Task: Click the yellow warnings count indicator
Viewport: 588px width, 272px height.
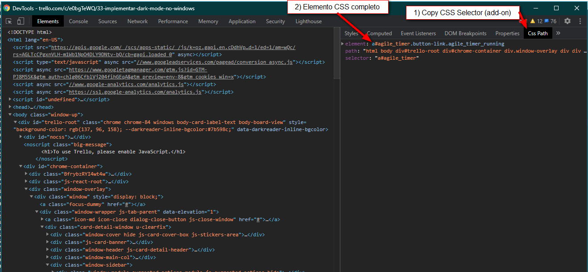Action: [x=537, y=21]
